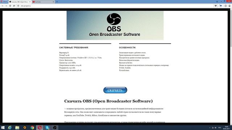Screen dimensions: 232x130
Task: Open the taskbar clock and date
Action: [x=226, y=127]
